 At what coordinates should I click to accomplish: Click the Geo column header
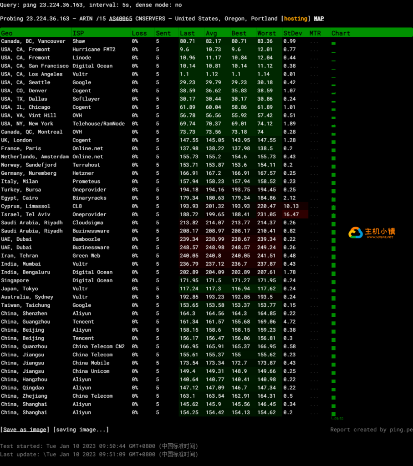tap(7, 33)
